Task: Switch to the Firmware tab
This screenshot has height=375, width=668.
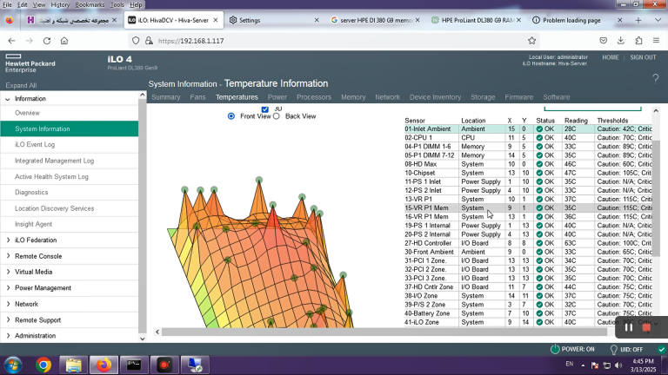Action: (519, 97)
